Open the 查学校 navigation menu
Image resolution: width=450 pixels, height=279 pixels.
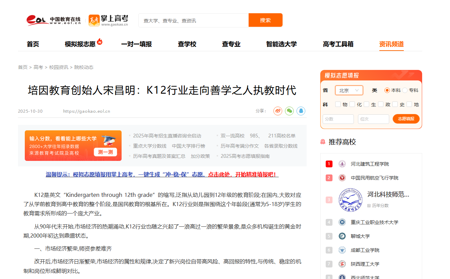pyautogui.click(x=187, y=44)
